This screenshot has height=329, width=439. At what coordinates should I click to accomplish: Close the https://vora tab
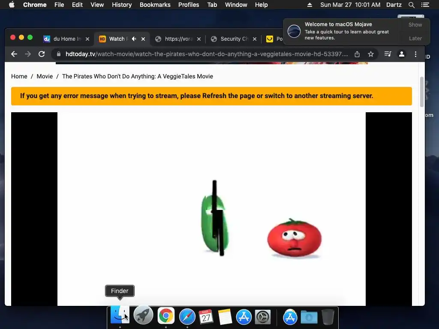pyautogui.click(x=199, y=39)
